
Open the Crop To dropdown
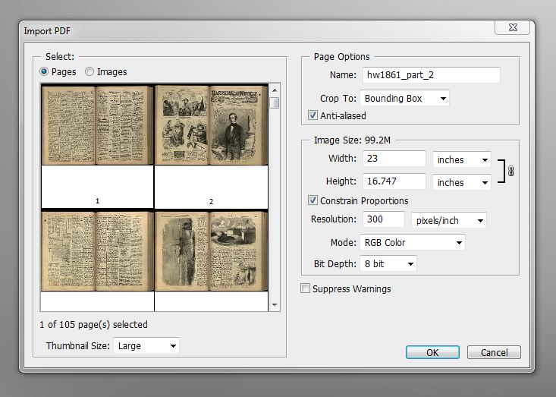tap(404, 98)
